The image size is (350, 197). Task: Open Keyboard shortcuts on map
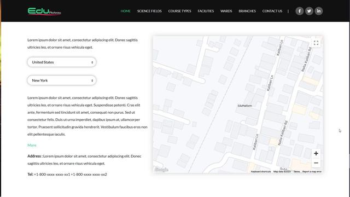tap(261, 171)
